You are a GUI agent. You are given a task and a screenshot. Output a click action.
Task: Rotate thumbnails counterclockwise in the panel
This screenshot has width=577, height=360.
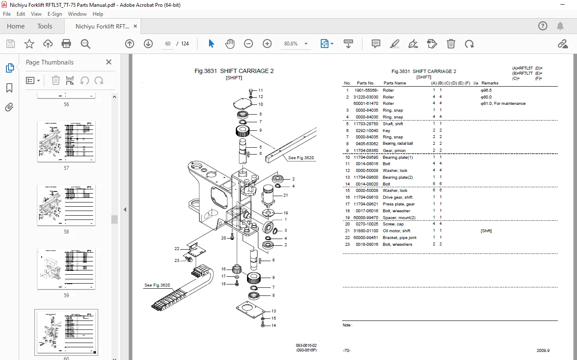point(85,80)
